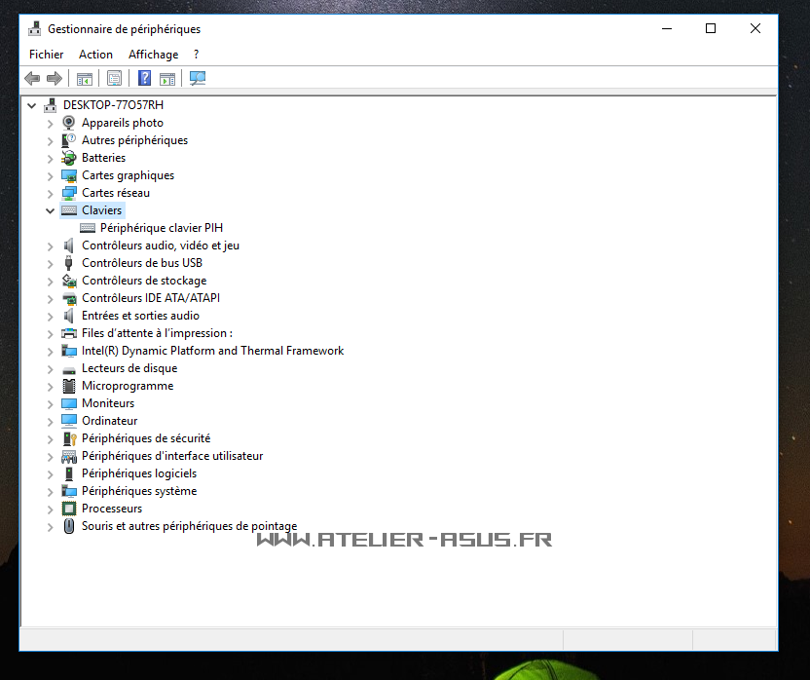
Task: Click the Properties toolbar icon
Action: pos(115,79)
